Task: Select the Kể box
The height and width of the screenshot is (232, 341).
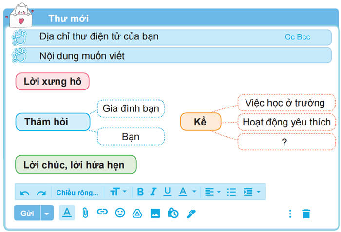Action: 201,122
